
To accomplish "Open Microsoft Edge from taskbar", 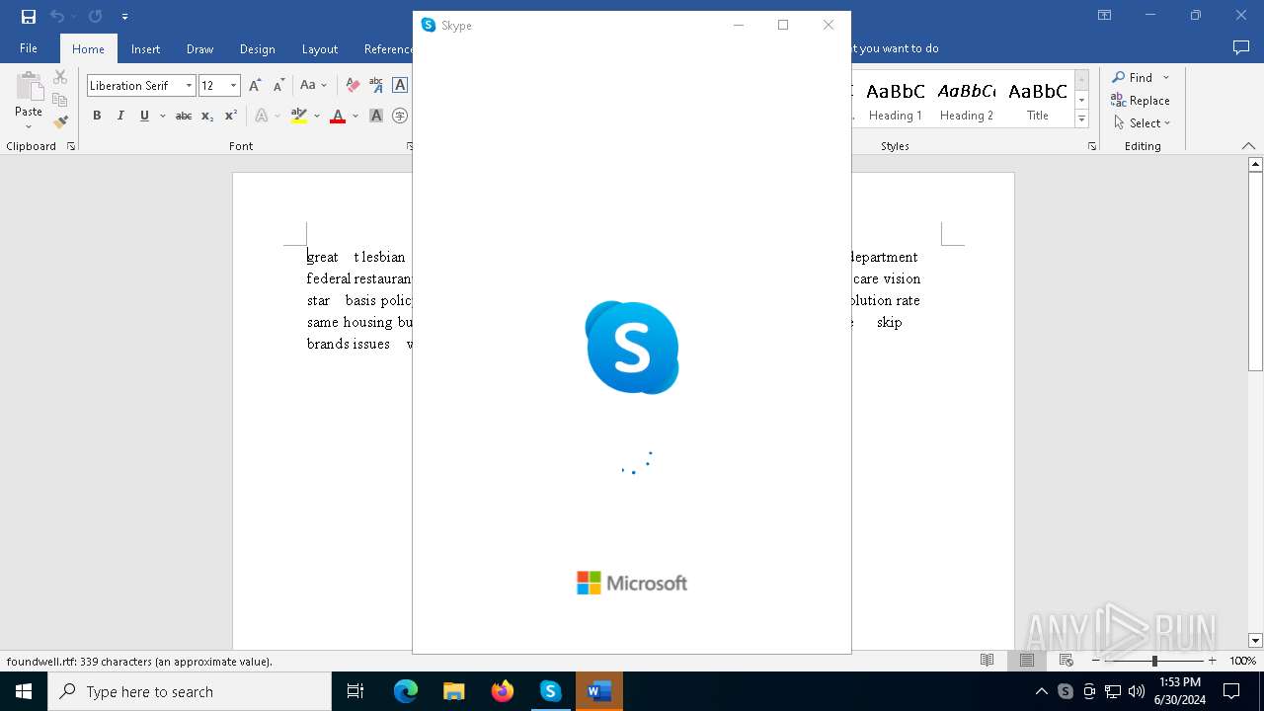I will (x=406, y=691).
